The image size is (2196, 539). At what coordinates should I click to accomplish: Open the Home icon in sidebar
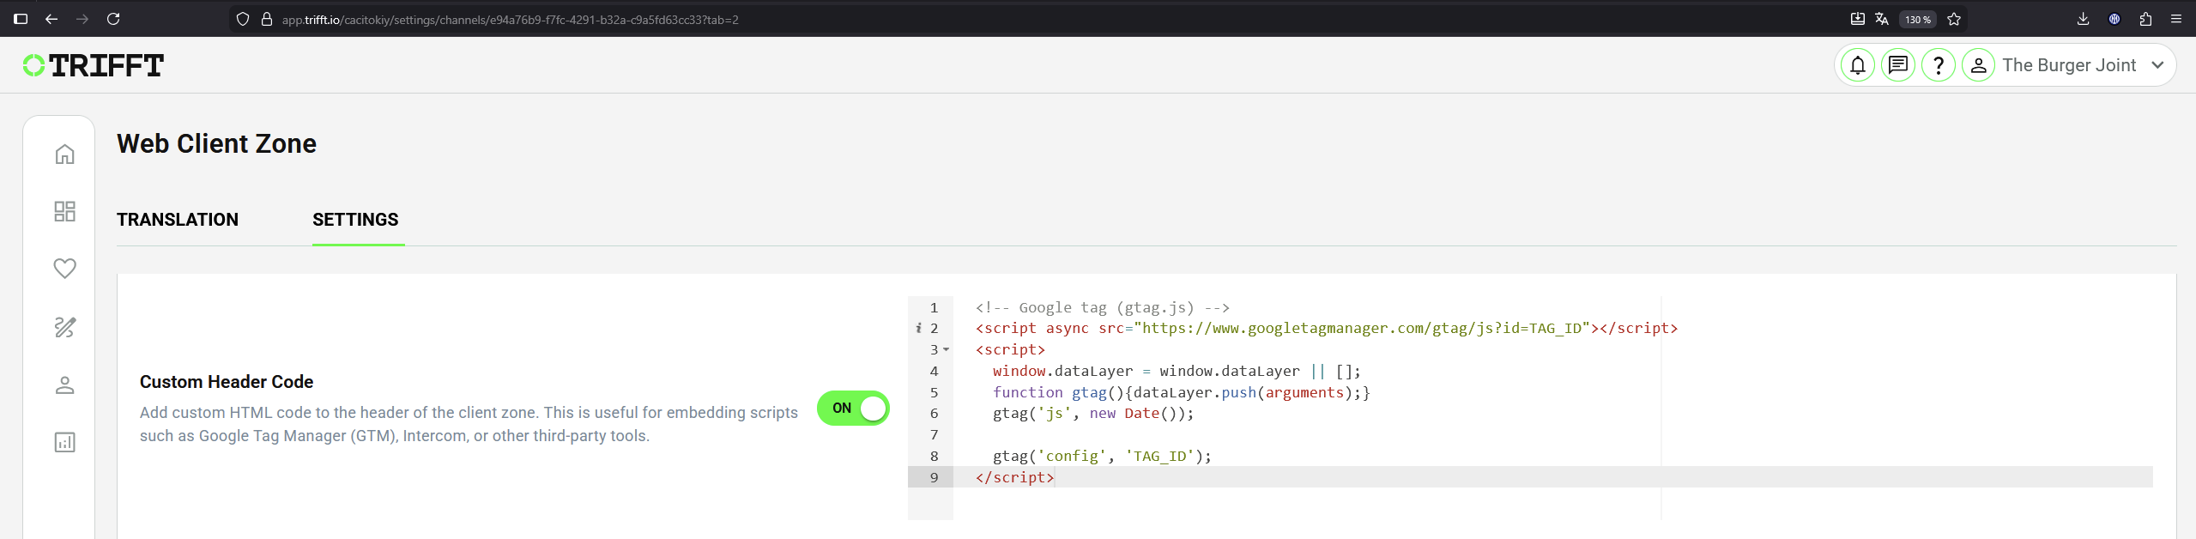tap(65, 154)
